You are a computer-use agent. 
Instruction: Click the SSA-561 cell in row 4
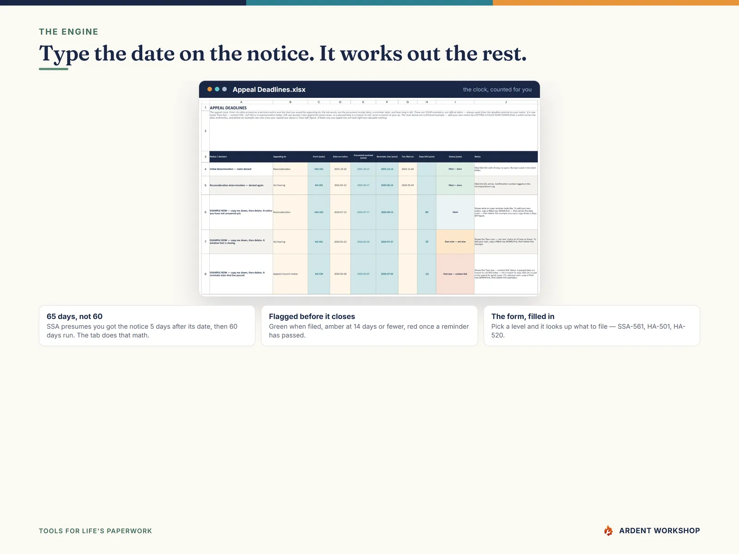coord(319,169)
